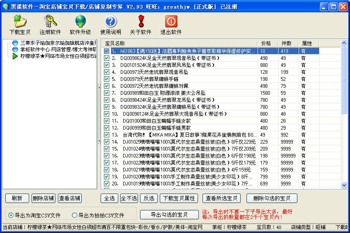Click the 全不选 button

coord(129,198)
